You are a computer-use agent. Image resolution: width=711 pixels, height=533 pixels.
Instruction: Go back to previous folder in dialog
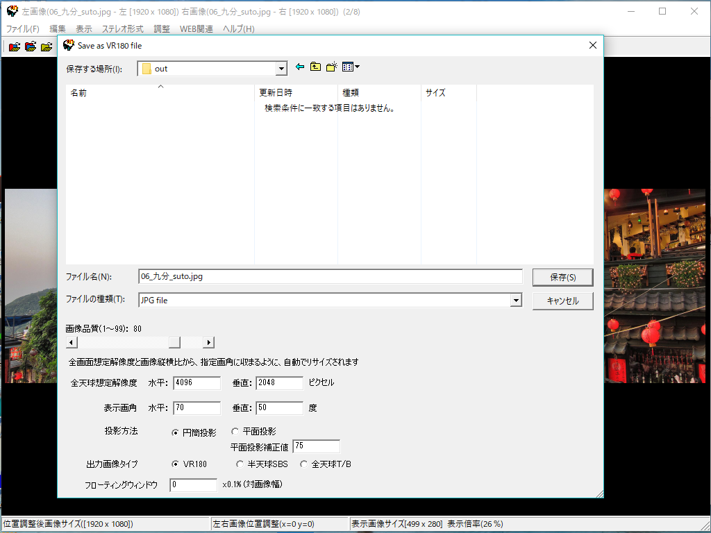click(x=300, y=67)
